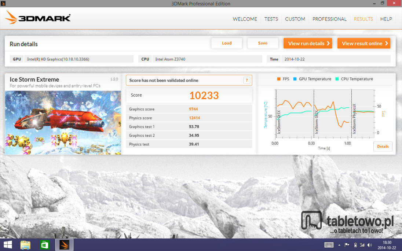Click the CPU field Intel Atom Z3740

(x=207, y=59)
